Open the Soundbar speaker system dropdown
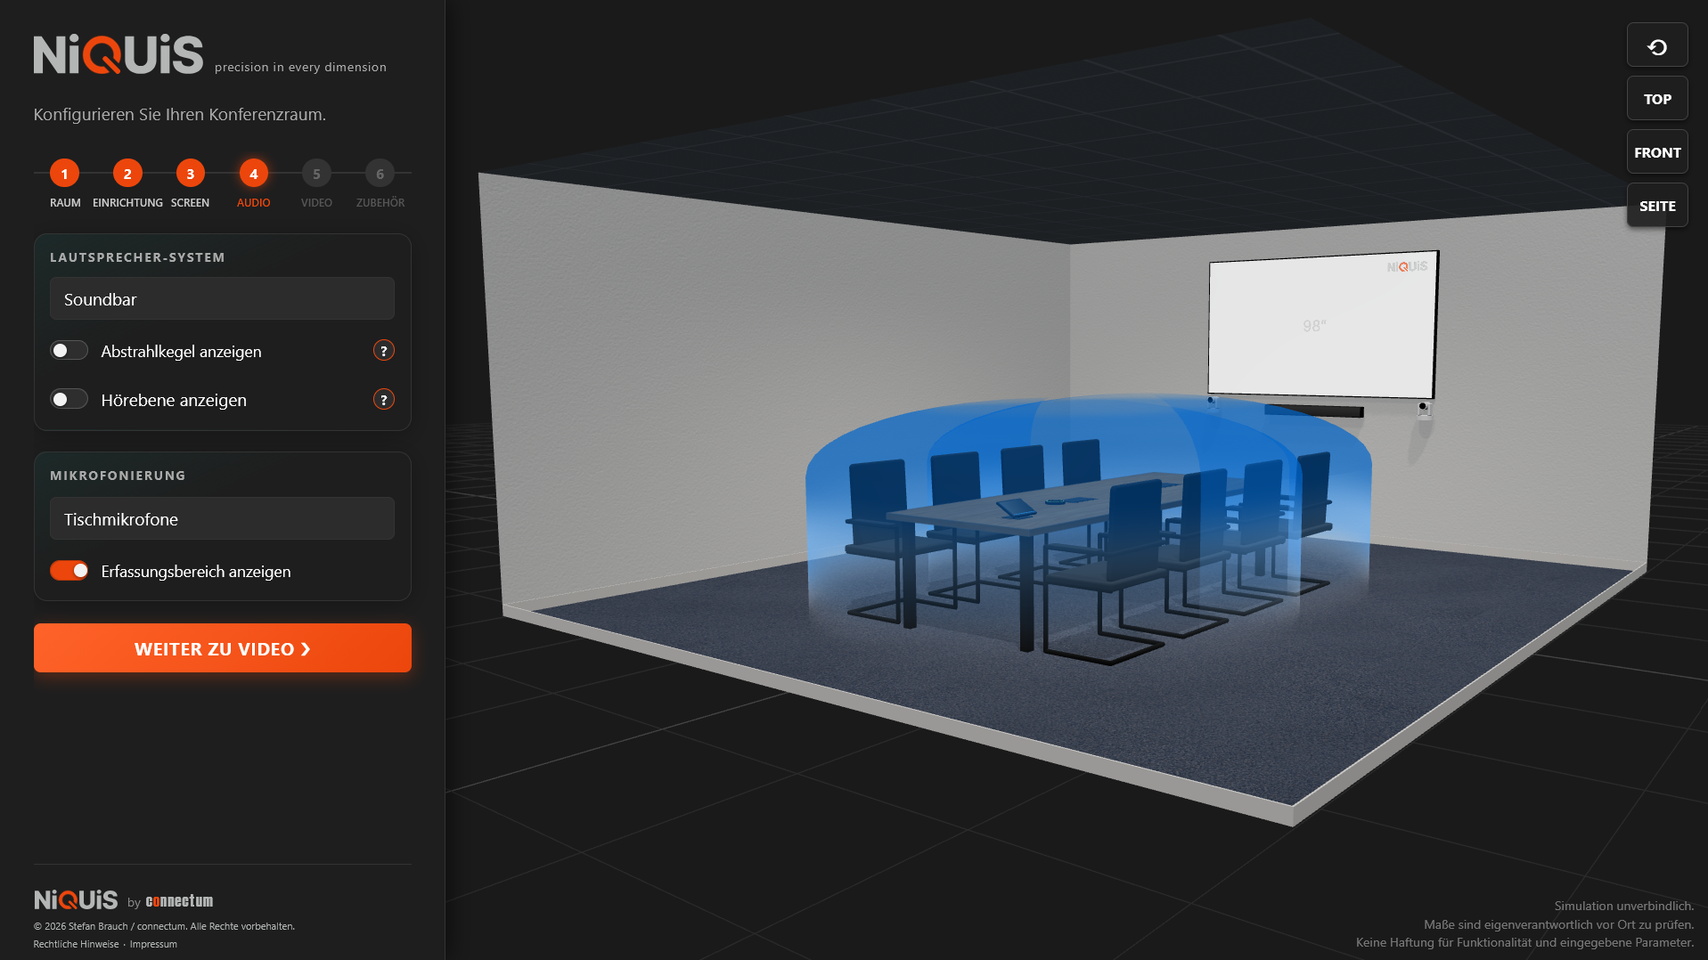 (222, 298)
